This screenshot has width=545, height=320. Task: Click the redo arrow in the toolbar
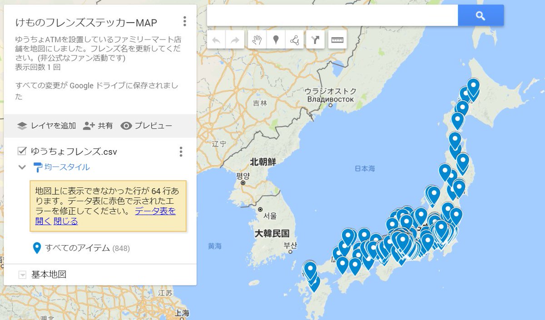(235, 40)
